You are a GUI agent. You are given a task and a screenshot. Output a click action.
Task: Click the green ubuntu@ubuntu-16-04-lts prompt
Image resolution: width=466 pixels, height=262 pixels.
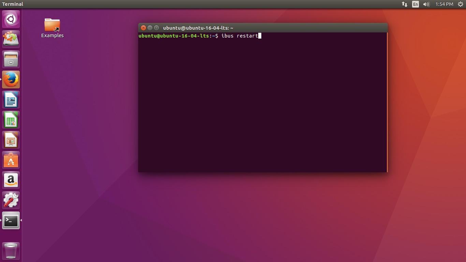tap(174, 36)
